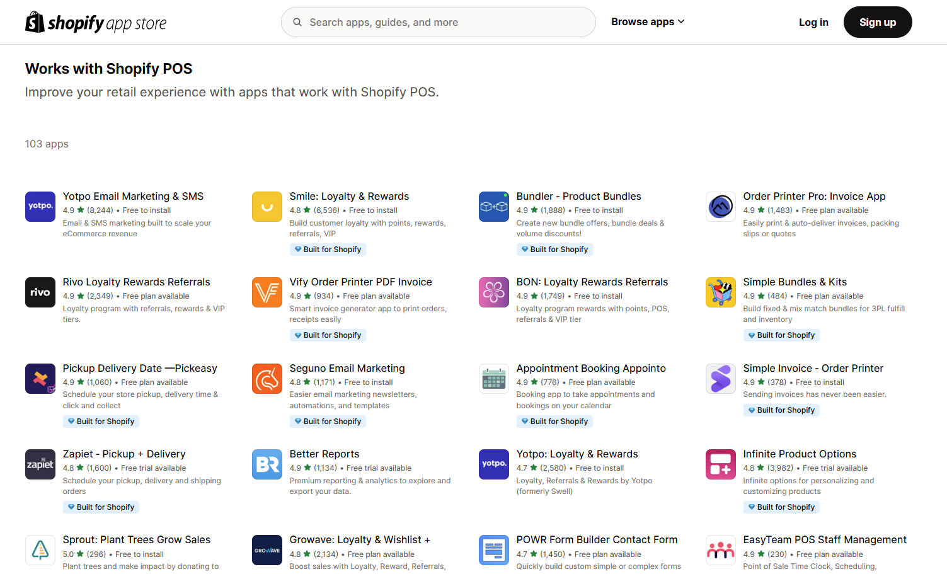
Task: Open the Zapiet app icon
Action: 40,464
